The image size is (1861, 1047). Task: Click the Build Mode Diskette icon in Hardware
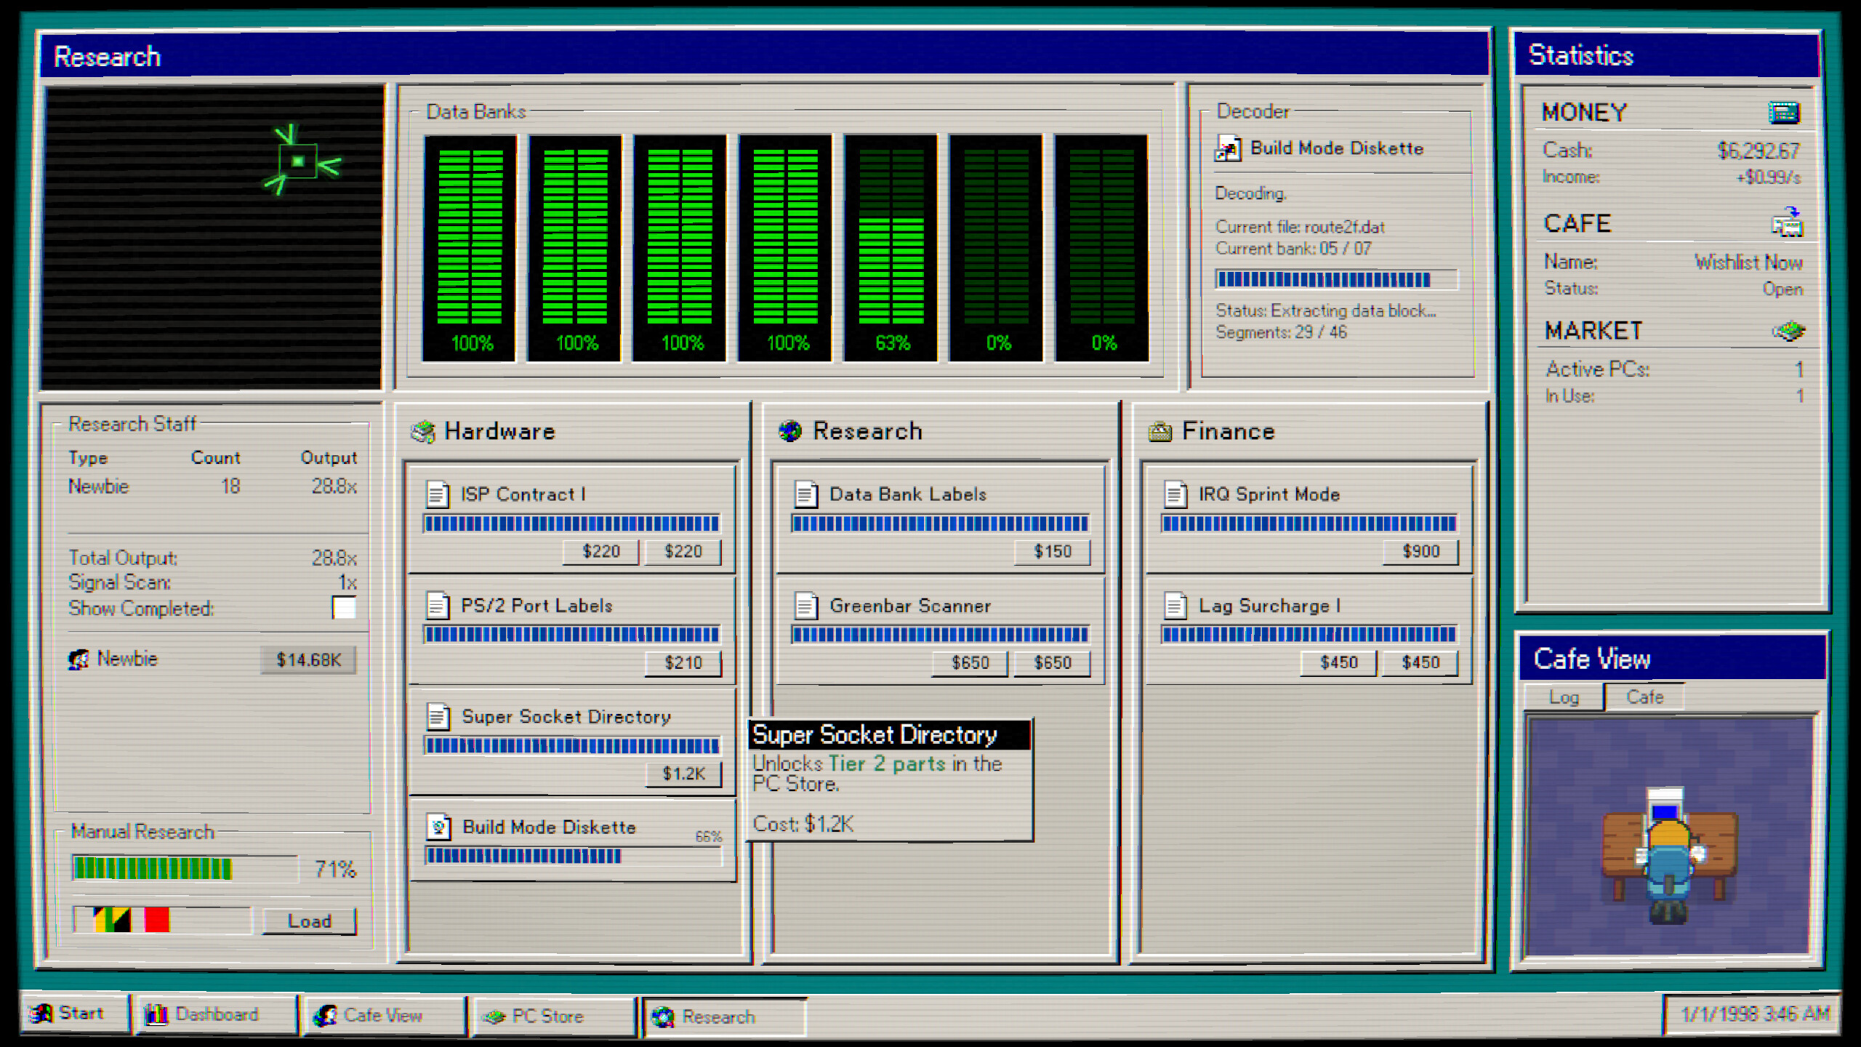[x=438, y=827]
